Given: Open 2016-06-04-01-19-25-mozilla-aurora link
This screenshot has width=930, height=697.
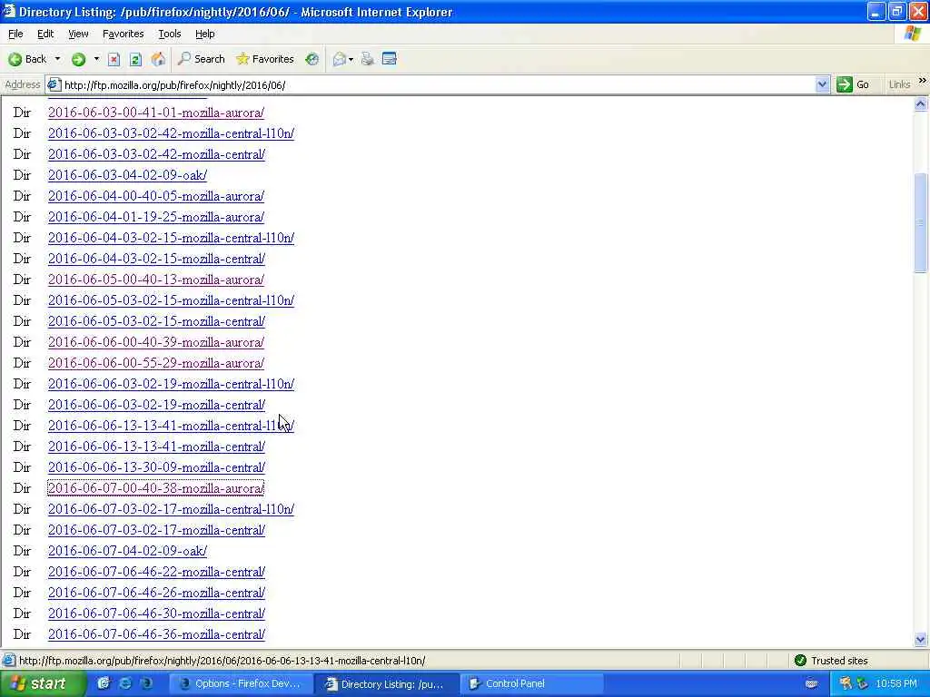Looking at the screenshot, I should (156, 217).
